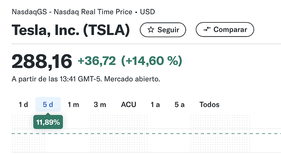Click the +36,72 price change value

point(97,61)
